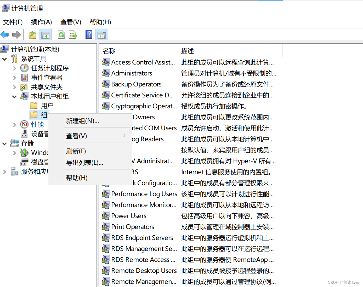Click the 名称 column header

pos(109,51)
